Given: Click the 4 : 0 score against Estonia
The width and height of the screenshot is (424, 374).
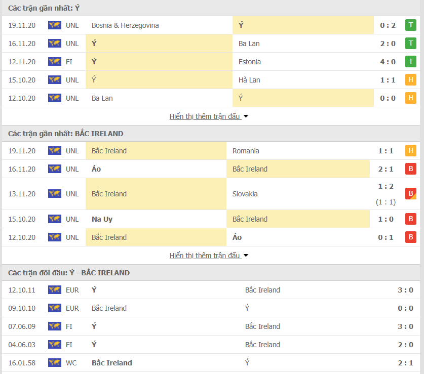Looking at the screenshot, I should pos(388,62).
